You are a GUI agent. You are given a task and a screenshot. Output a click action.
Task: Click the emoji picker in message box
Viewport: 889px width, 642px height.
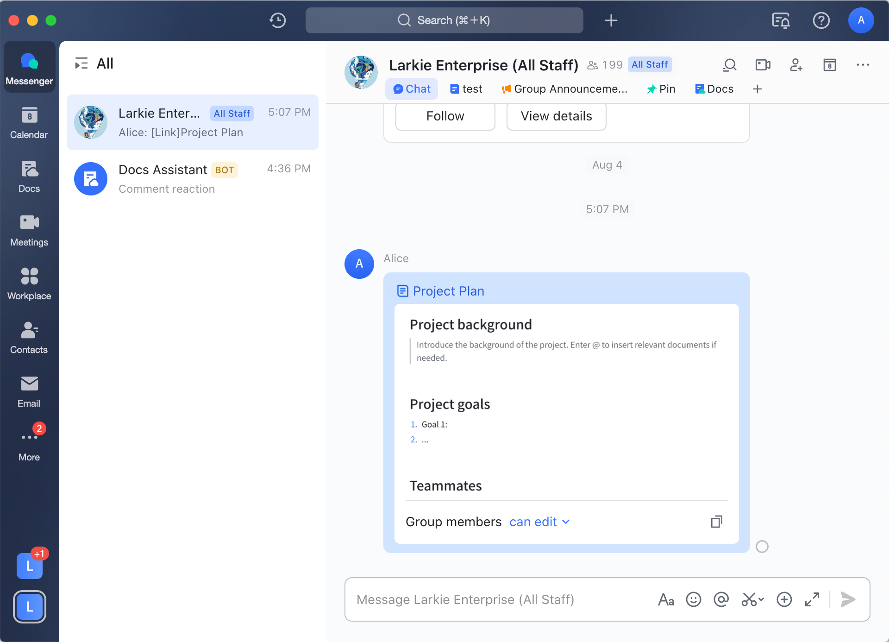coord(693,599)
